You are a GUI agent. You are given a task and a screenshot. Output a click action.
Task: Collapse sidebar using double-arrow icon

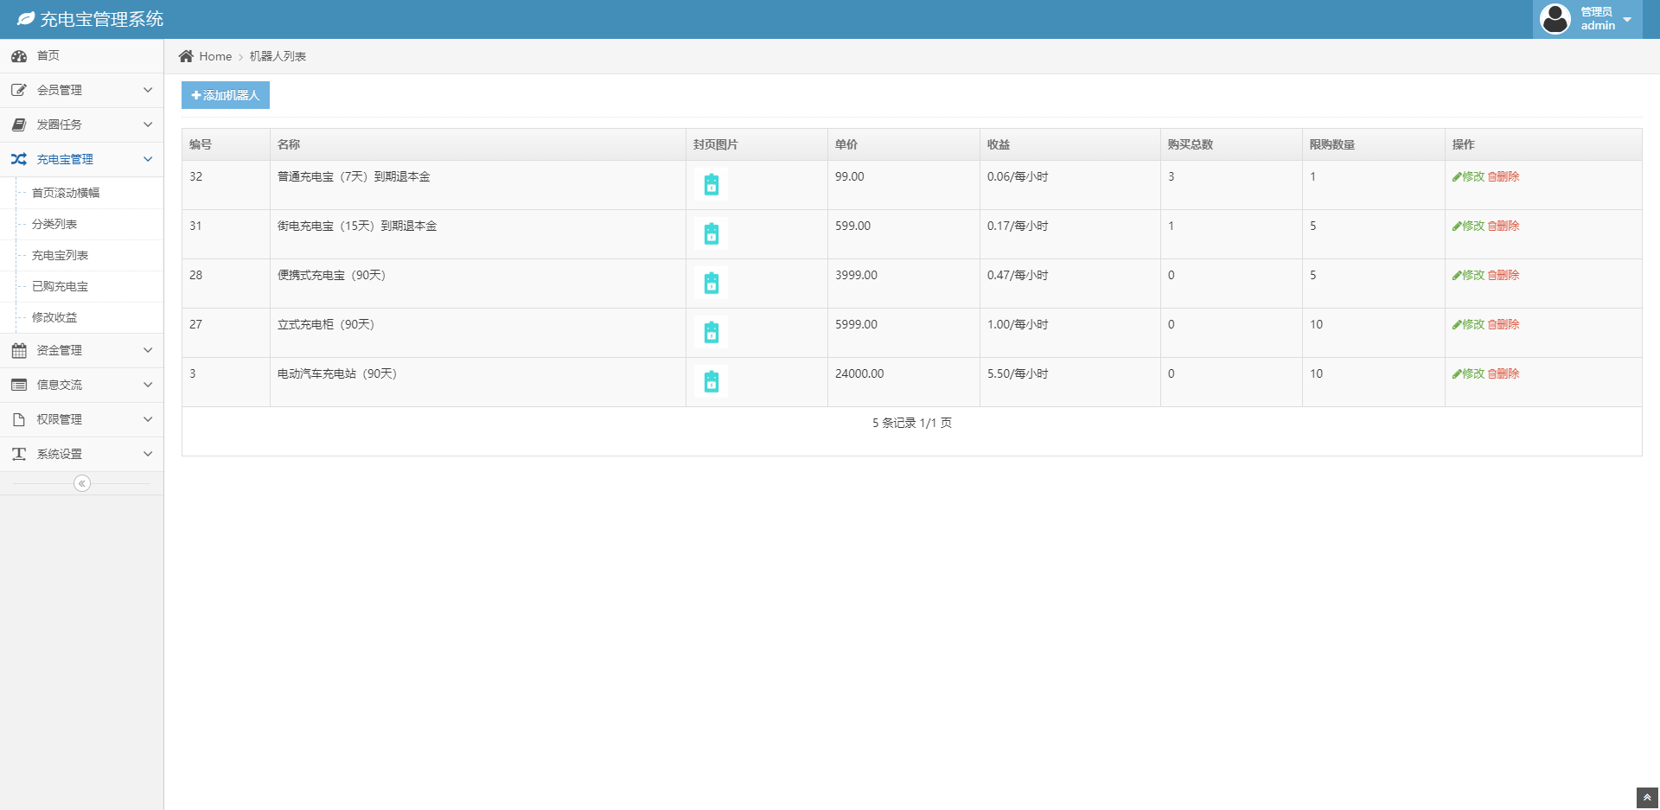tap(82, 483)
